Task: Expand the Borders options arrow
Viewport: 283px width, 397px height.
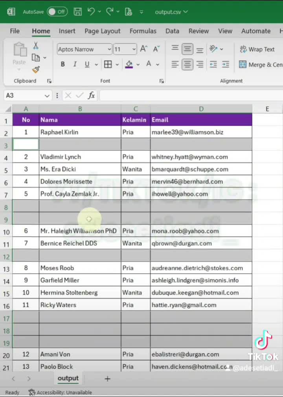Action: pyautogui.click(x=117, y=65)
